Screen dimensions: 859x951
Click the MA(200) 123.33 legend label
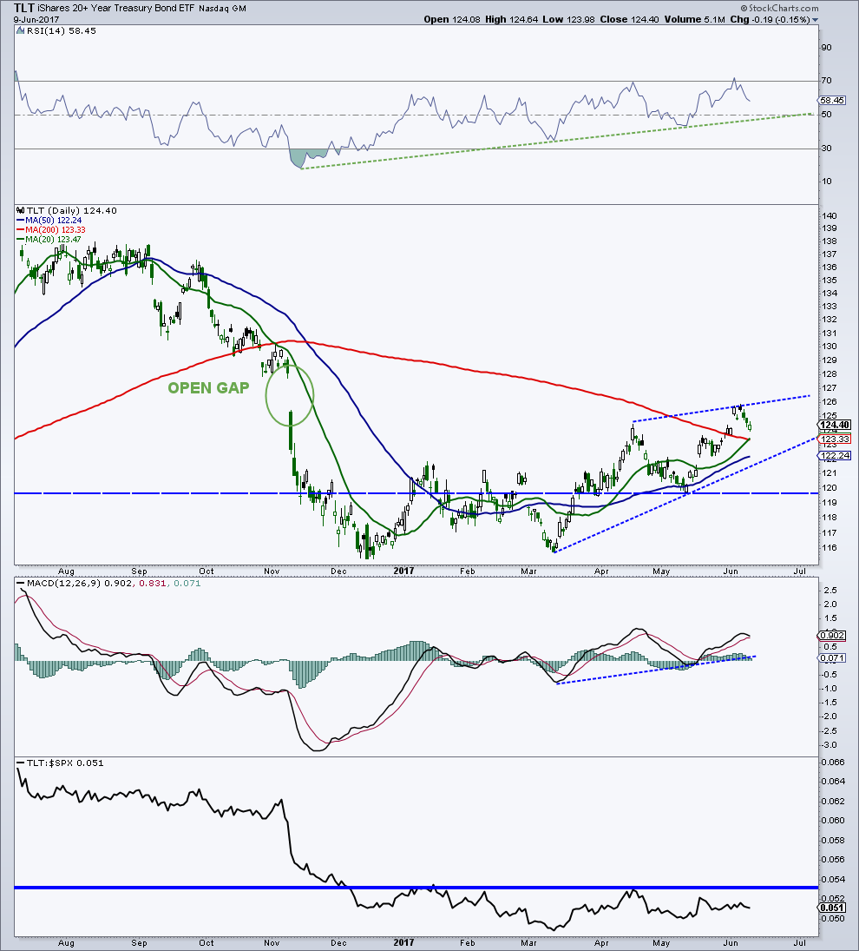point(56,230)
